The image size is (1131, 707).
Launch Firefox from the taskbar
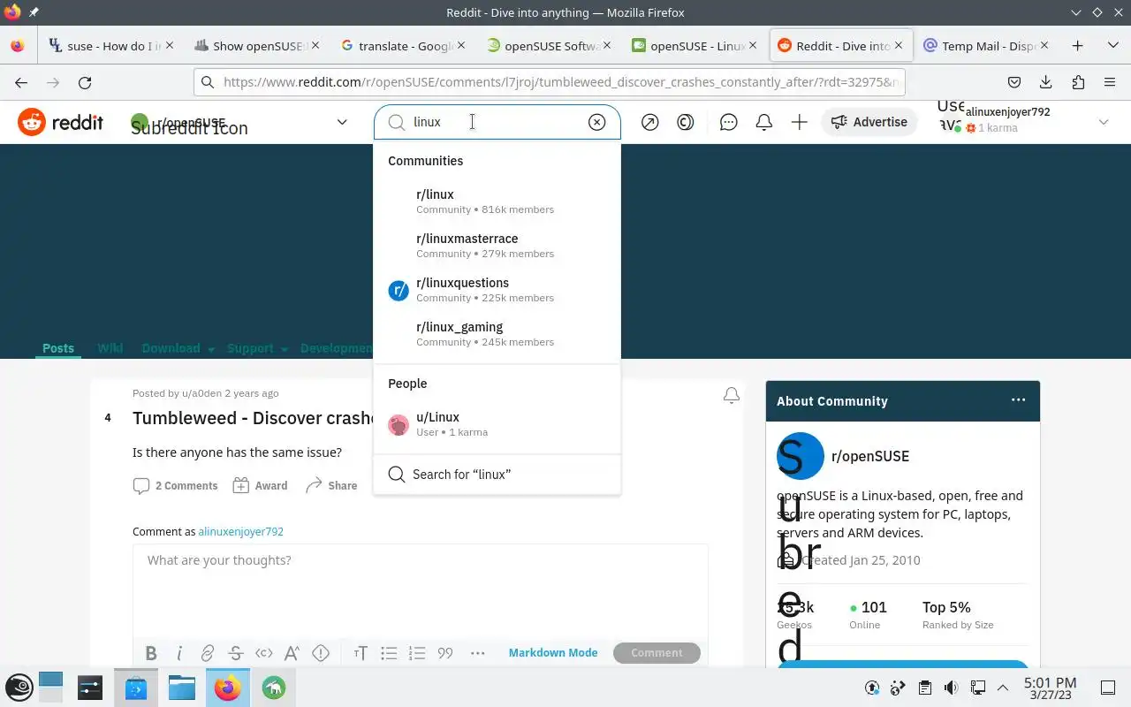click(227, 688)
